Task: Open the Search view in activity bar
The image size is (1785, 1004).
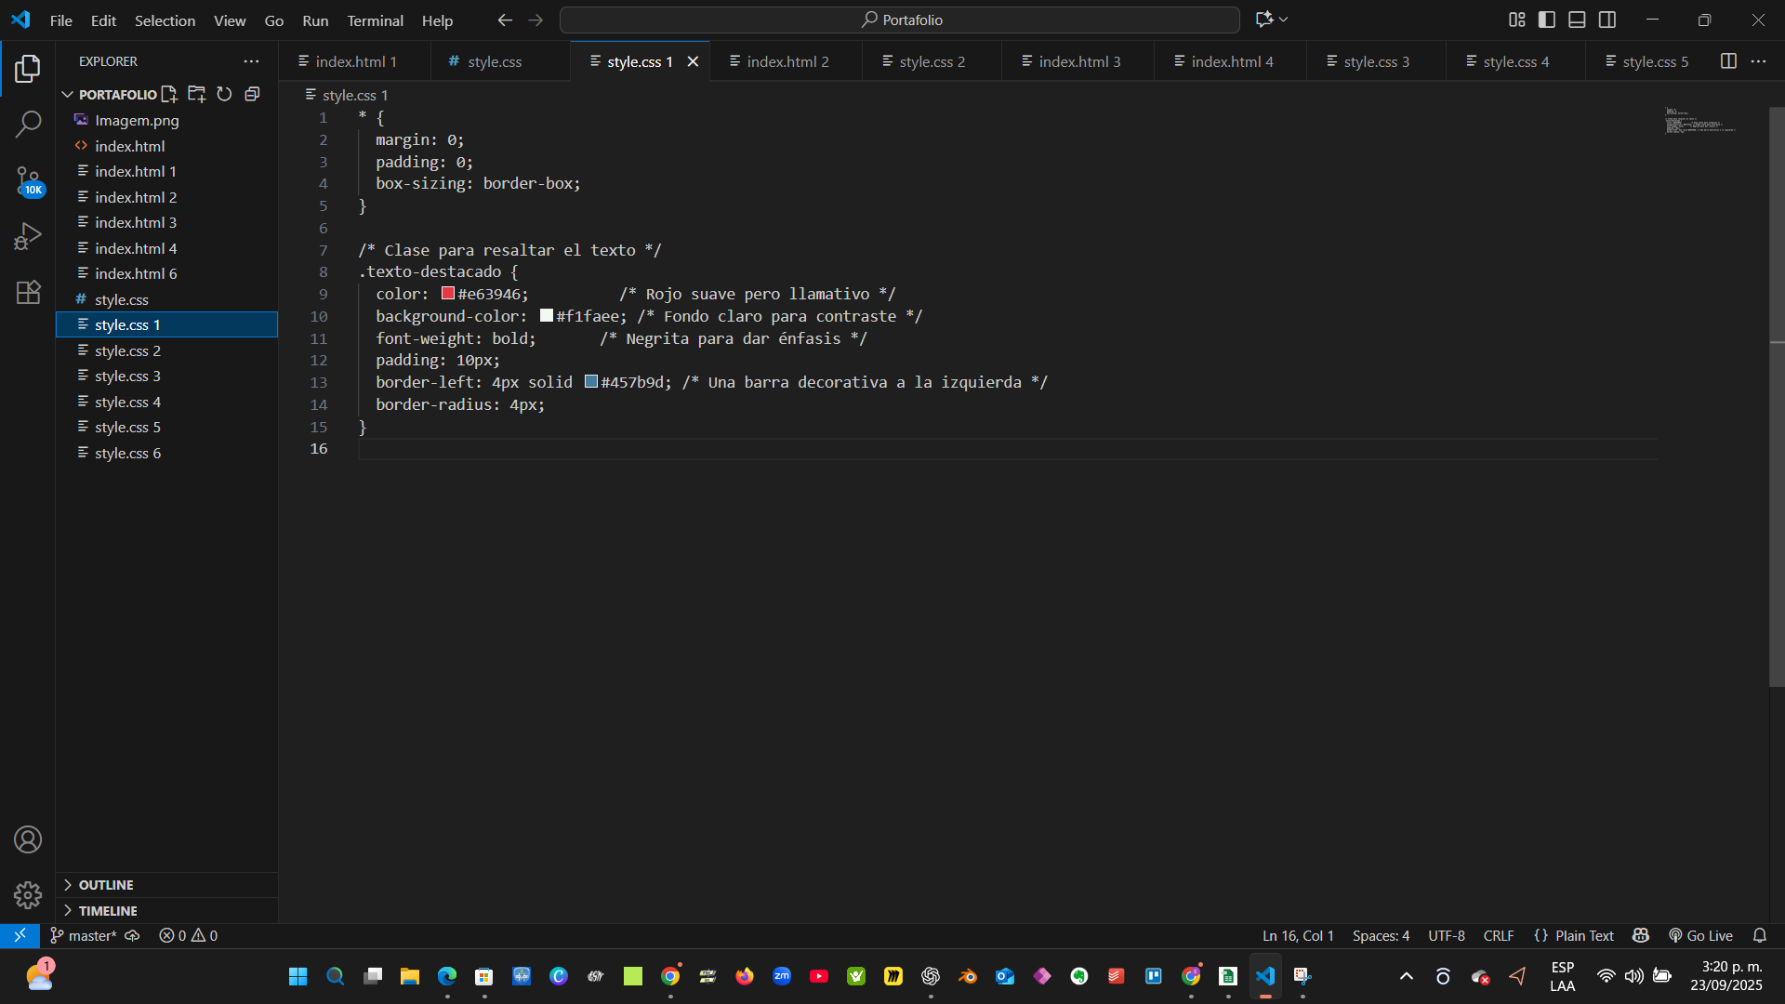Action: 28,124
